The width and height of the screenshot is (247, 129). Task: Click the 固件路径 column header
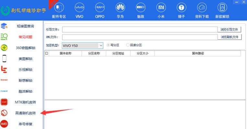point(198,53)
